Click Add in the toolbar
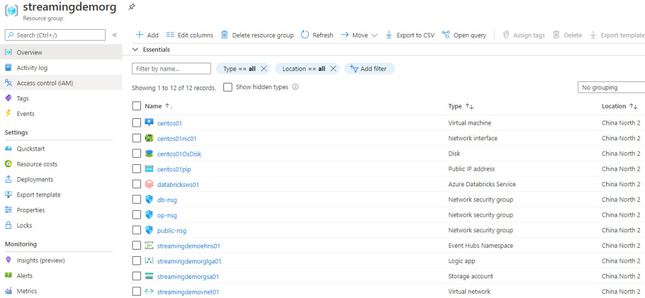 [147, 35]
